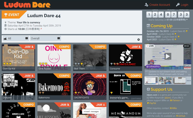193x118 pixels.
Task: Open the MEMORANDUM game card
Action: tap(125, 110)
